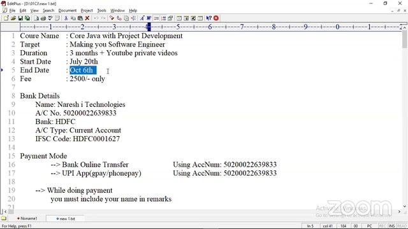Click the REC indicator in status bar
408x229 pixels.
click(382, 226)
